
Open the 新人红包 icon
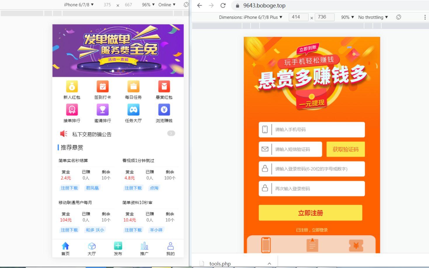pos(72,87)
